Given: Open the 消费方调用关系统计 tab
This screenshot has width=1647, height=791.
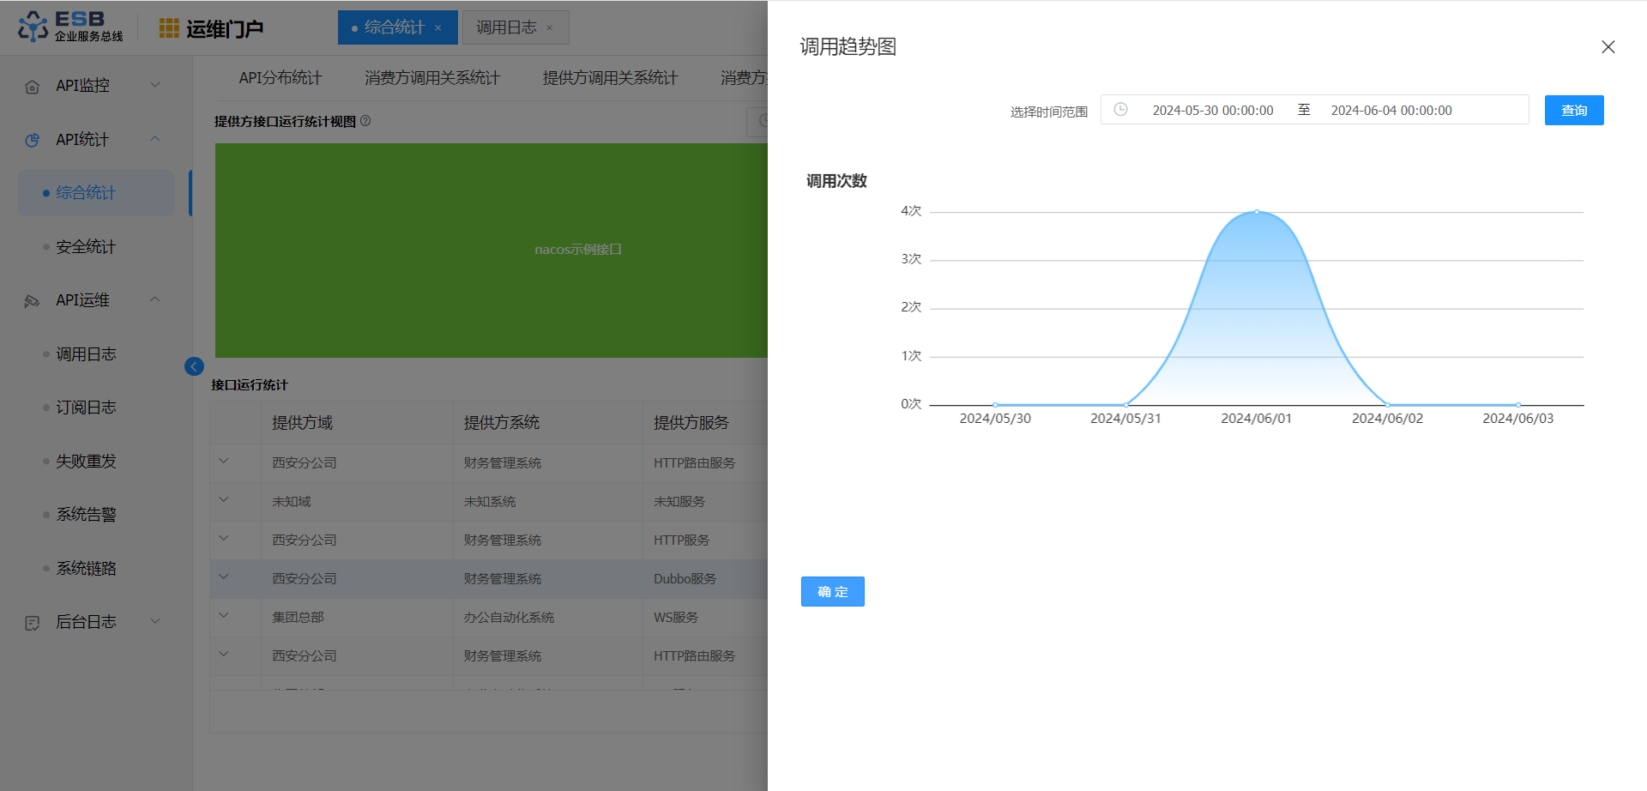Looking at the screenshot, I should (x=431, y=78).
